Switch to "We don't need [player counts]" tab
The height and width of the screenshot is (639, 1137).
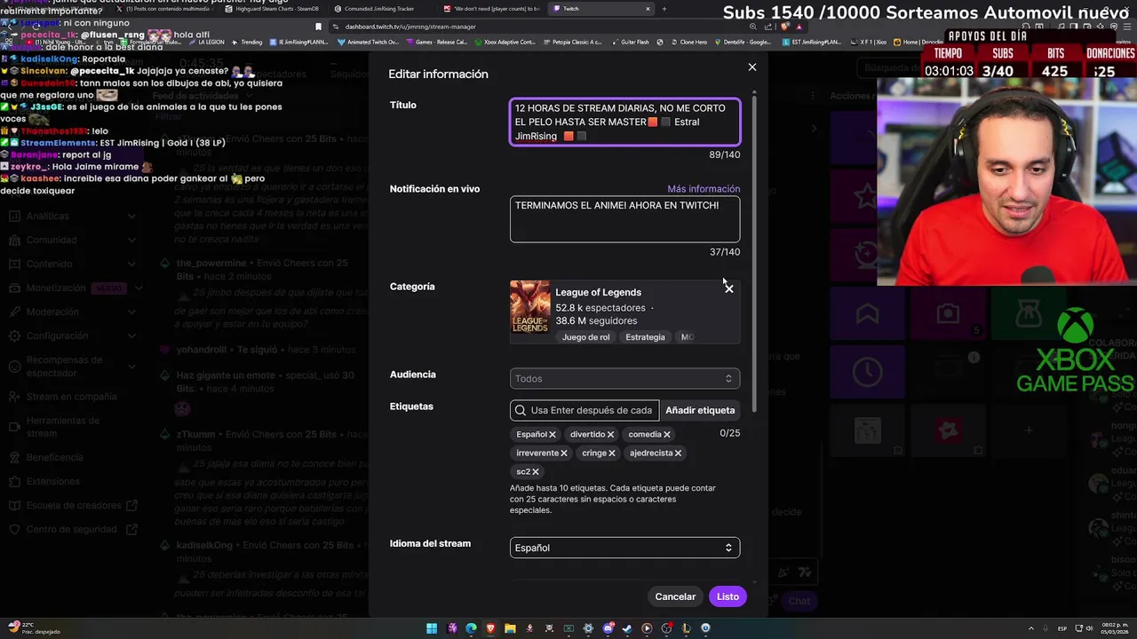492,9
